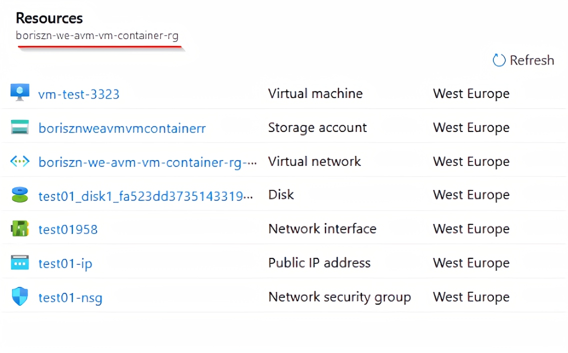Click the Virtual machine icon beside vm-test-3323

[19, 92]
